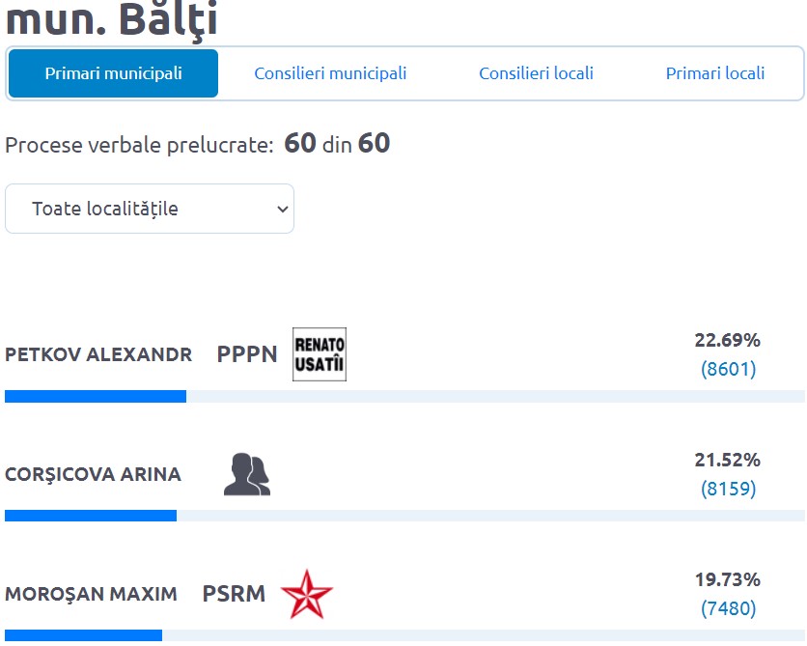The height and width of the screenshot is (646, 807).
Task: Click the PSRM party abbreviation
Action: pos(234,594)
